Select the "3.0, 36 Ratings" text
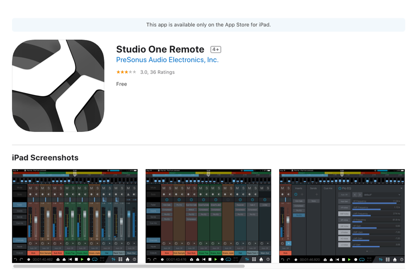This screenshot has height=279, width=420. 157,72
